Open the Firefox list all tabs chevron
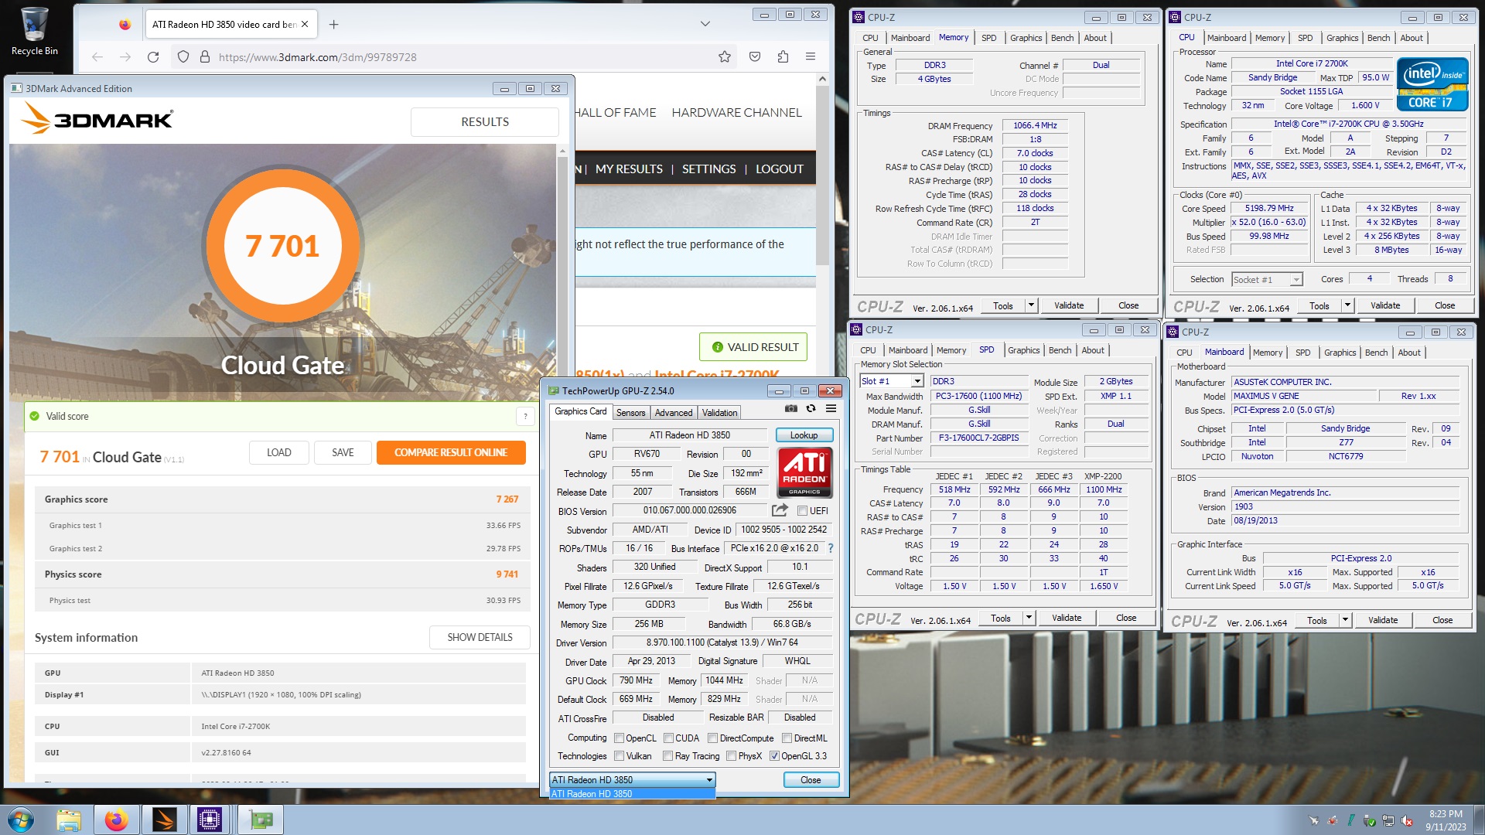 click(x=705, y=24)
